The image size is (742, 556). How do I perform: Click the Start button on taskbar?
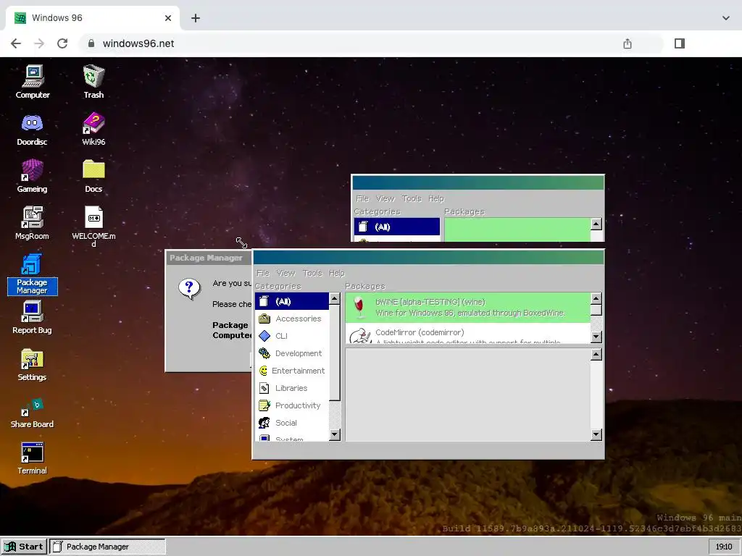point(24,547)
